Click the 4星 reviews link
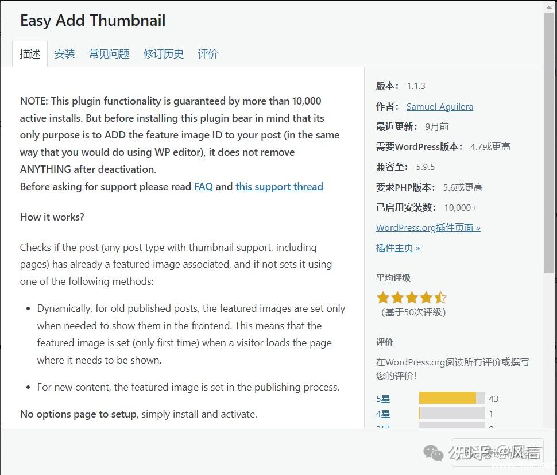Viewport: 557px width, 475px height. pyautogui.click(x=383, y=414)
